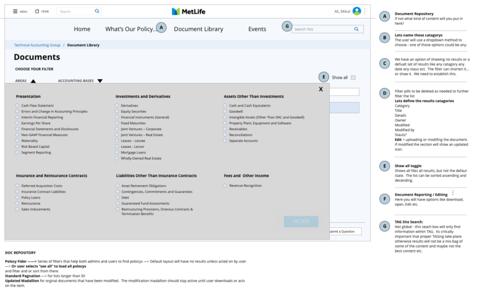Follow the Technical Accounting Group breadcrumb

tap(37, 45)
